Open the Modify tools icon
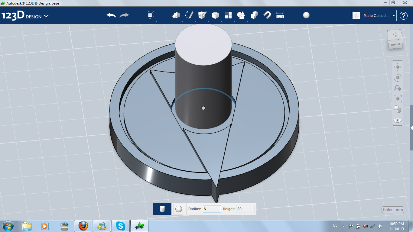413x232 pixels. click(215, 15)
